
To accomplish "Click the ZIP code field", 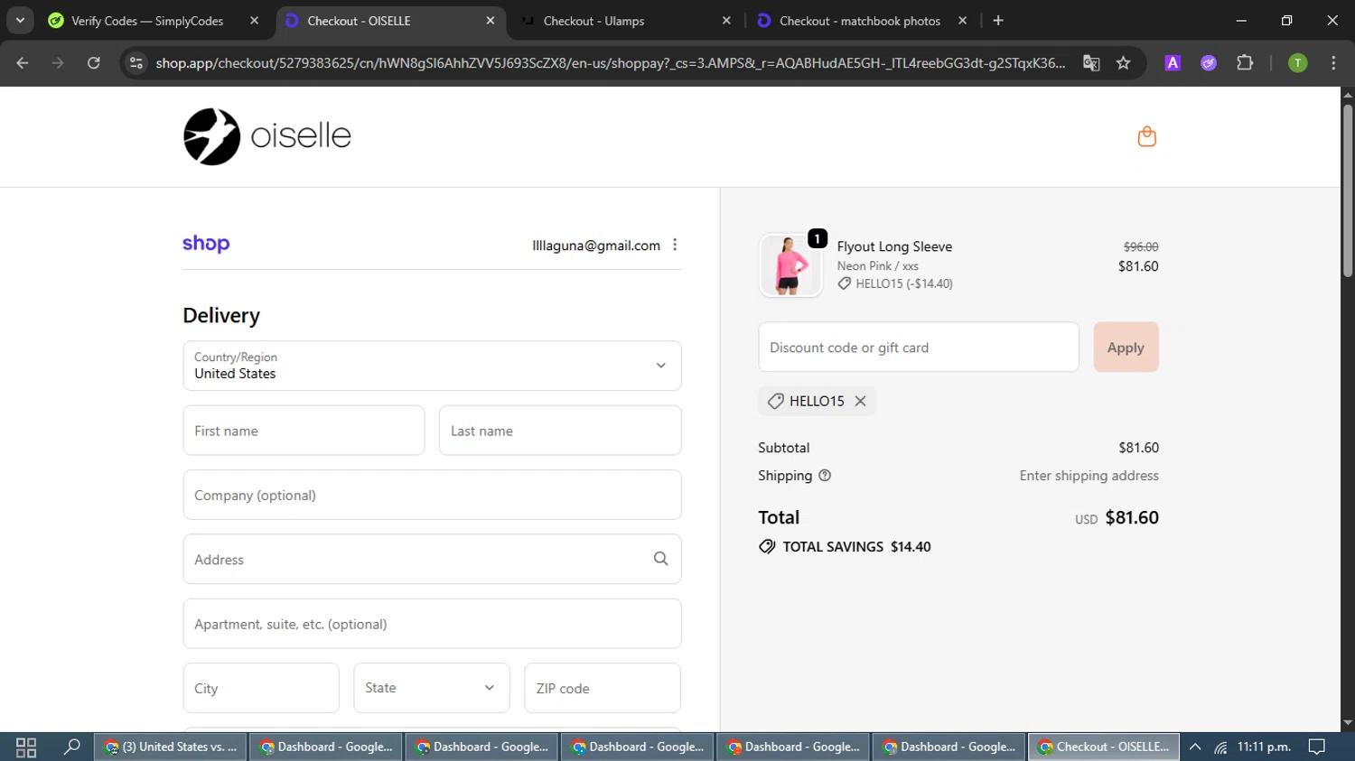I will (x=603, y=688).
